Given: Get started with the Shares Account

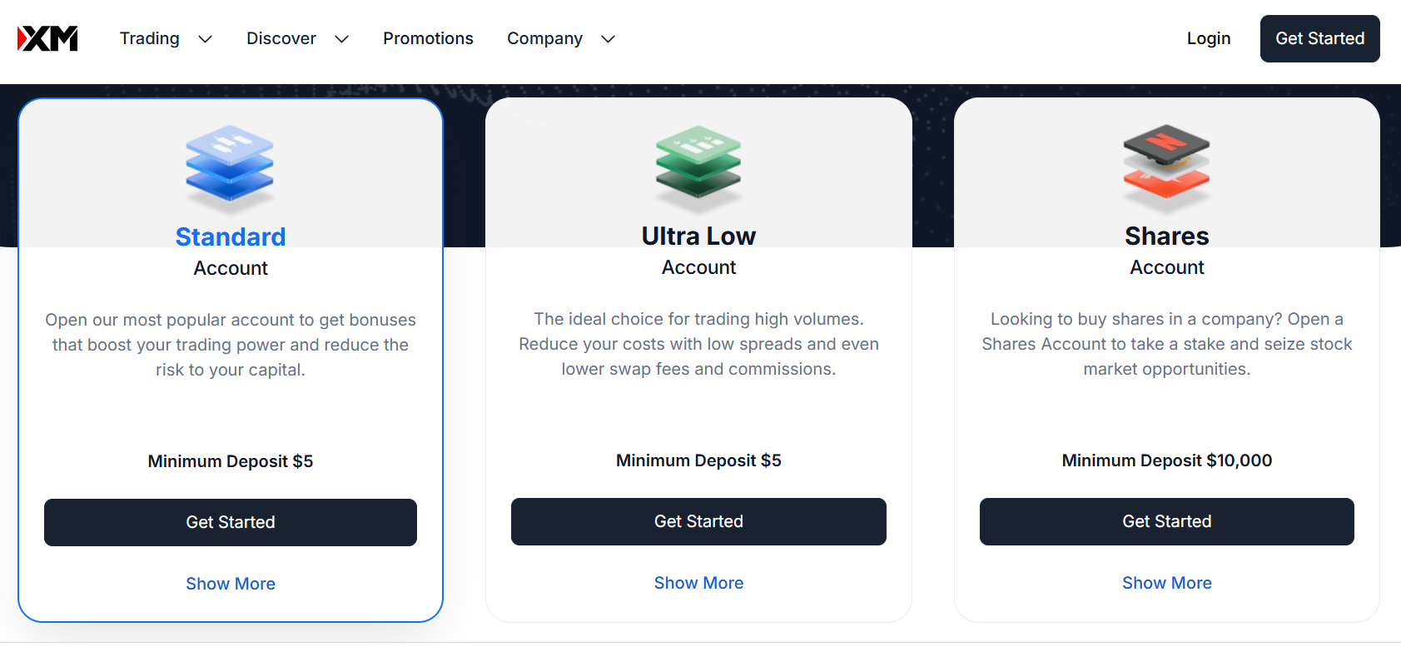Looking at the screenshot, I should (1166, 521).
